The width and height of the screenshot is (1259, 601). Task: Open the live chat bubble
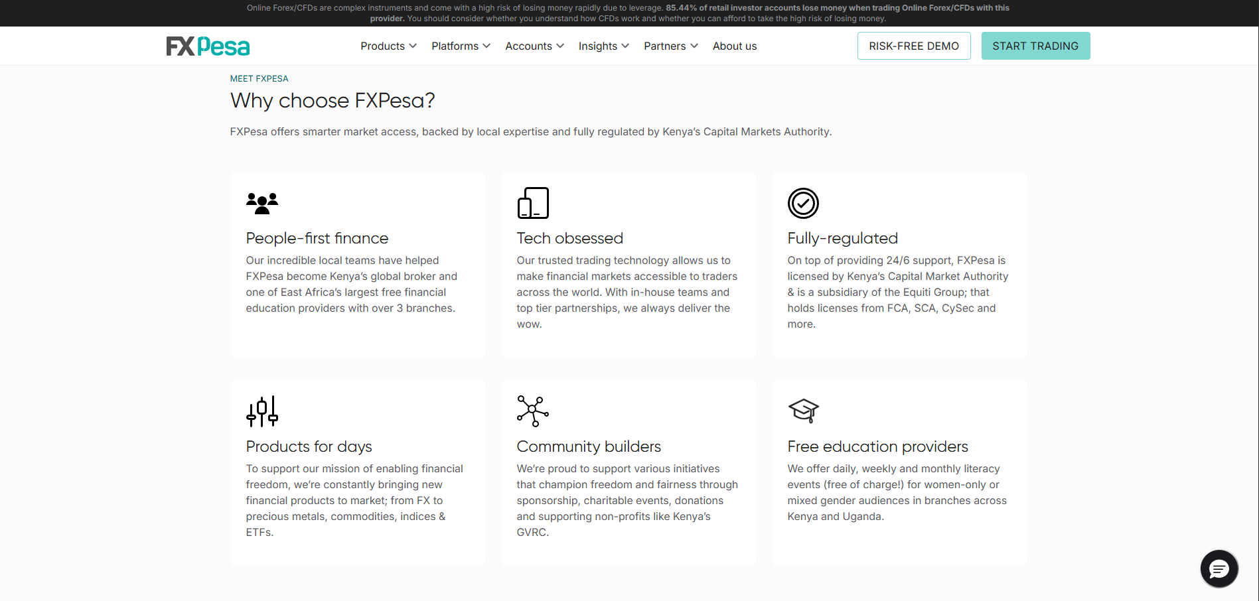(1219, 568)
